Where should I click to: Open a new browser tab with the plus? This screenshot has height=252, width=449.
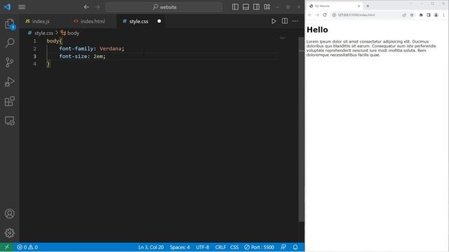click(x=368, y=6)
